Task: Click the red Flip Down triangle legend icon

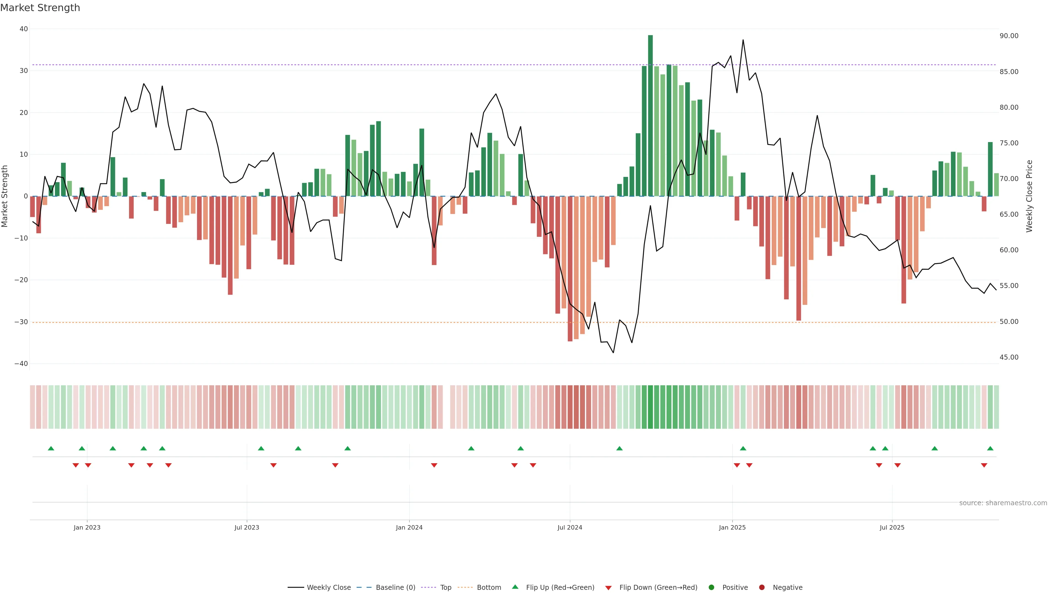Action: click(x=608, y=588)
